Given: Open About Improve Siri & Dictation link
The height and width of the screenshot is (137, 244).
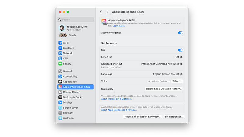Looking at the screenshot, I should coord(117,99).
